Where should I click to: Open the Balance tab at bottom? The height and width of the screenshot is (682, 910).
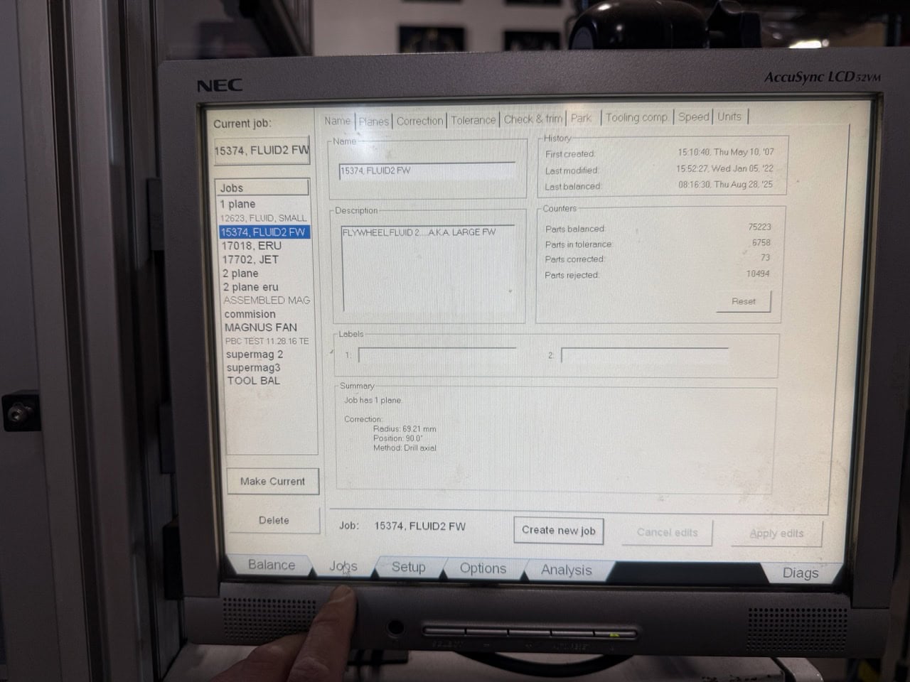[271, 565]
